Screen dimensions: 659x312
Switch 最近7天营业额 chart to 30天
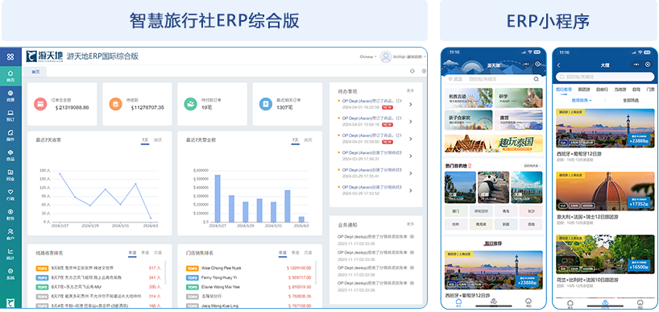coord(308,140)
